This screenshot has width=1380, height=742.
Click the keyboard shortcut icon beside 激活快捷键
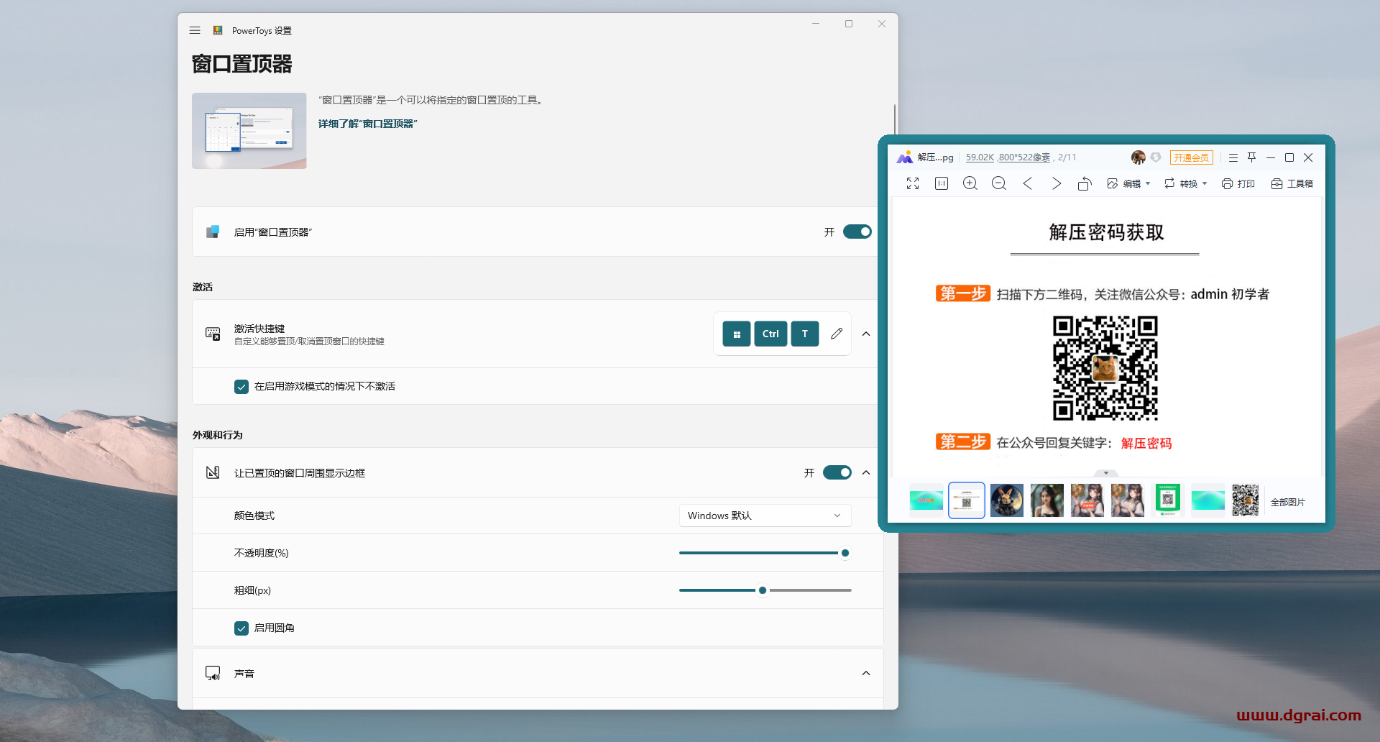[x=213, y=334]
